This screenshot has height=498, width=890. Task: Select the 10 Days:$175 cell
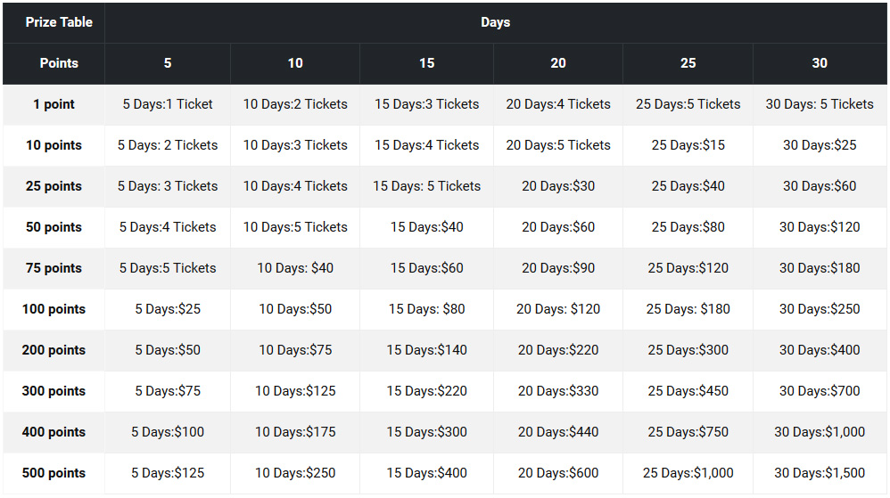click(x=295, y=432)
